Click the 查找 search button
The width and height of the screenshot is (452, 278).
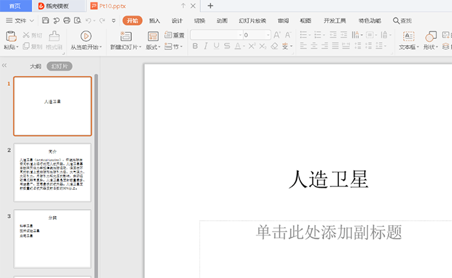click(402, 21)
